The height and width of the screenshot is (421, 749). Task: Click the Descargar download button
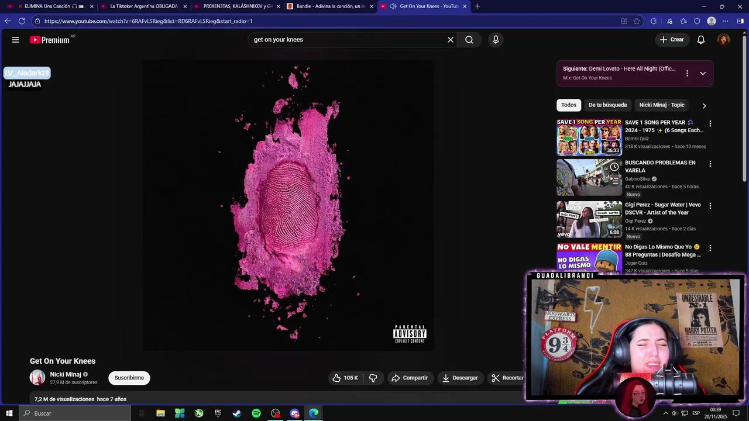tap(460, 378)
